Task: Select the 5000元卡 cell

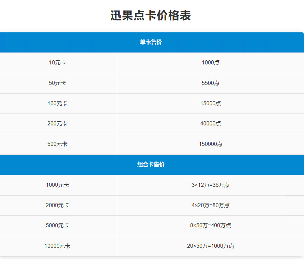Action: (x=58, y=226)
